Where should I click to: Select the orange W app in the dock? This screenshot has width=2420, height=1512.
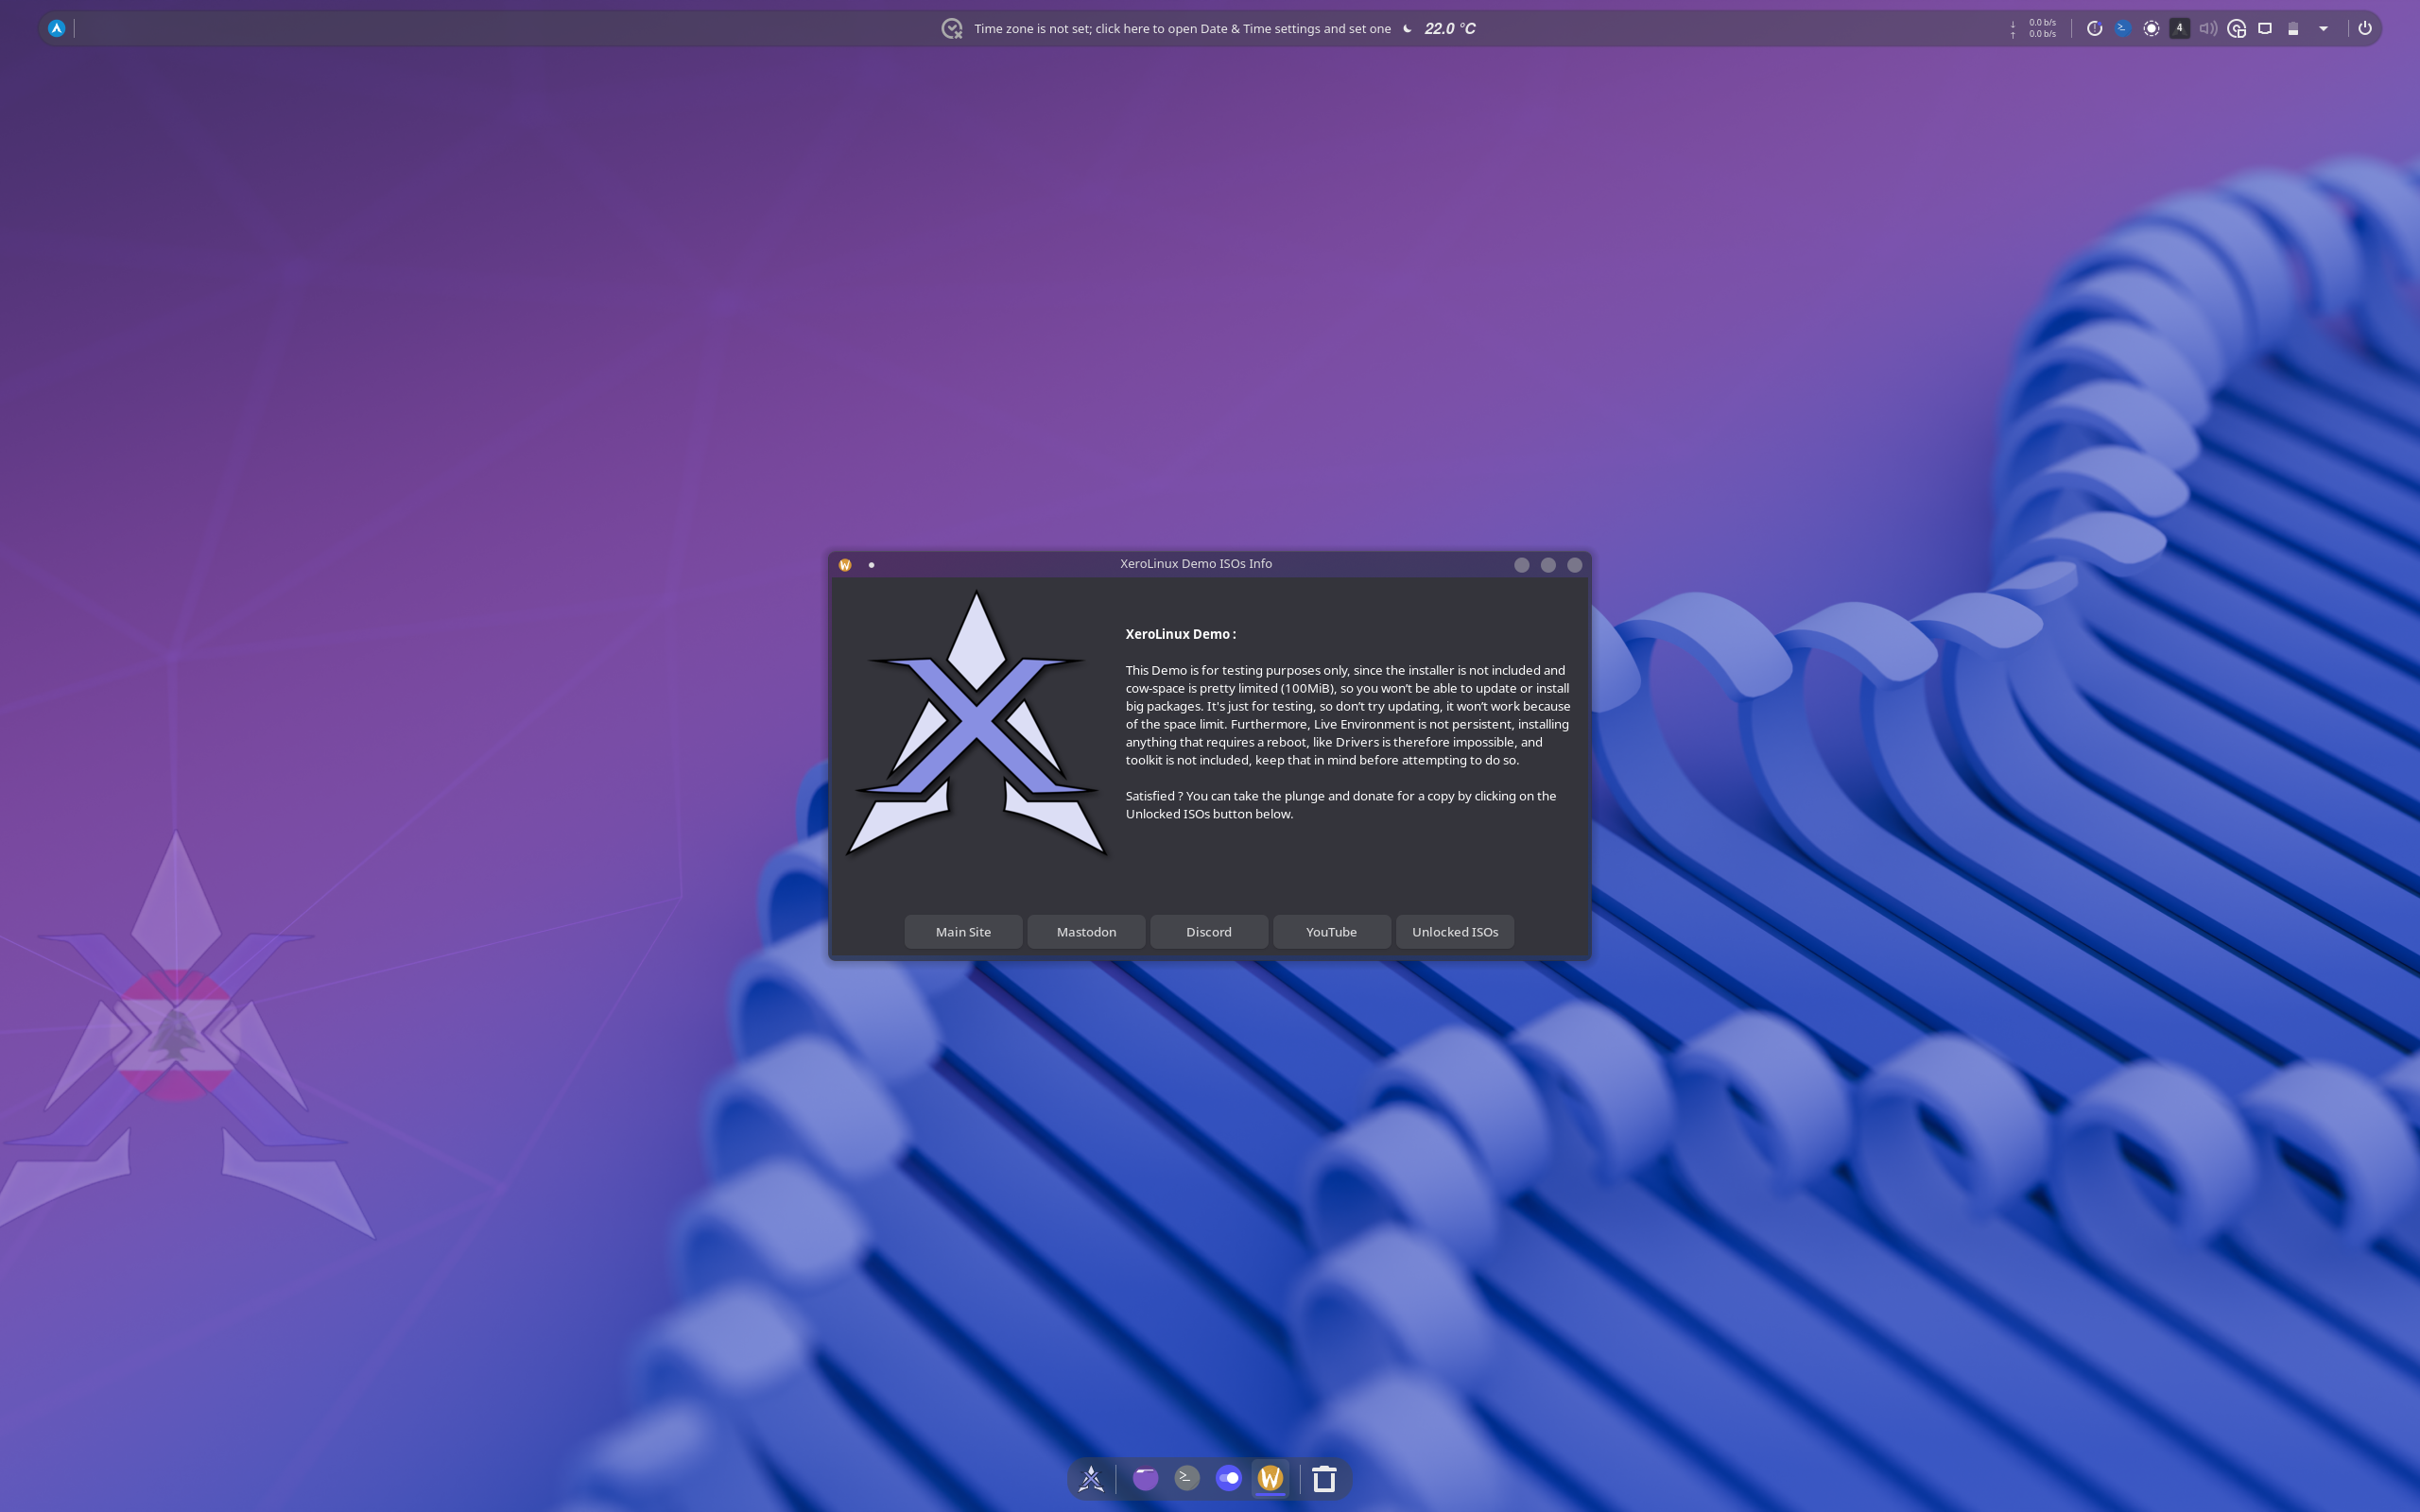point(1270,1477)
